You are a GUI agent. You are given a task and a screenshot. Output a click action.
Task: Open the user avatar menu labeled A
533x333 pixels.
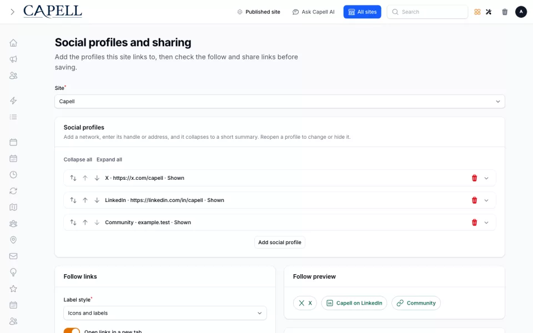pyautogui.click(x=521, y=12)
